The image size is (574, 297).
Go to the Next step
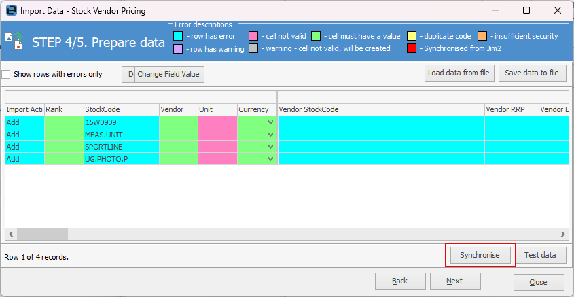[454, 281]
